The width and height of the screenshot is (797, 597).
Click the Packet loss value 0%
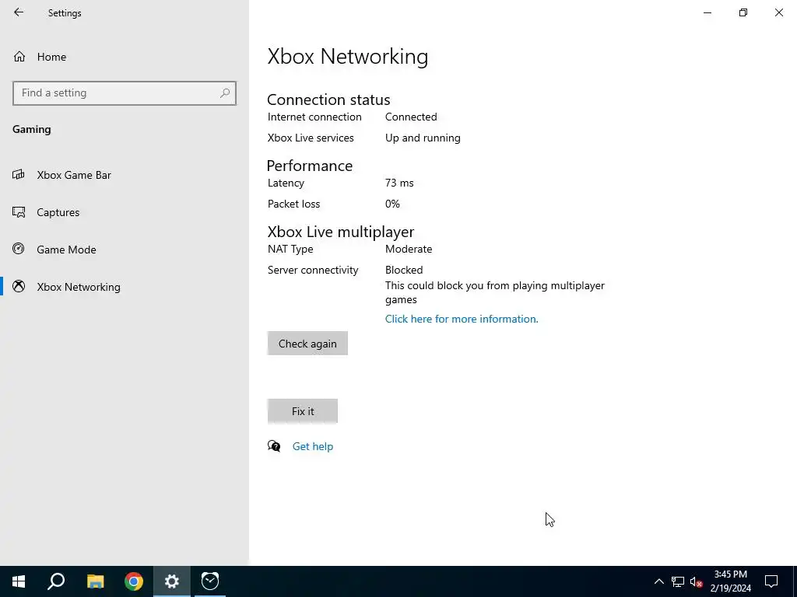click(x=392, y=204)
